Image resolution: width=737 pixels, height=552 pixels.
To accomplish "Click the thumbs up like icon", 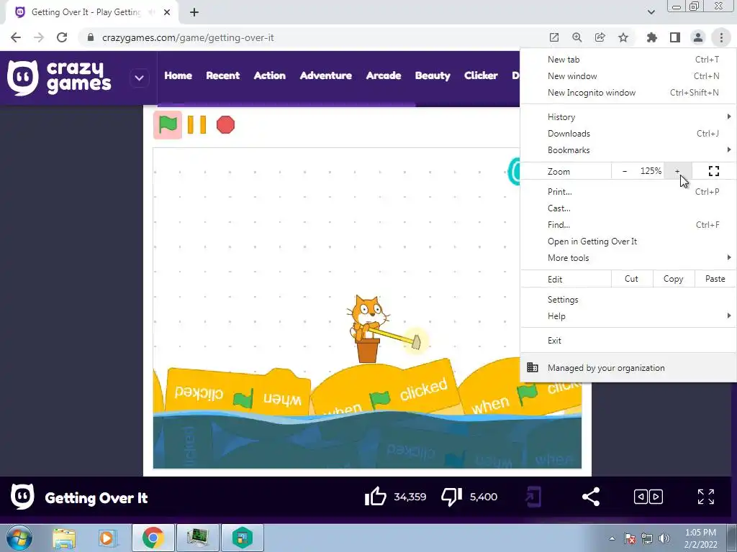I will pyautogui.click(x=376, y=497).
